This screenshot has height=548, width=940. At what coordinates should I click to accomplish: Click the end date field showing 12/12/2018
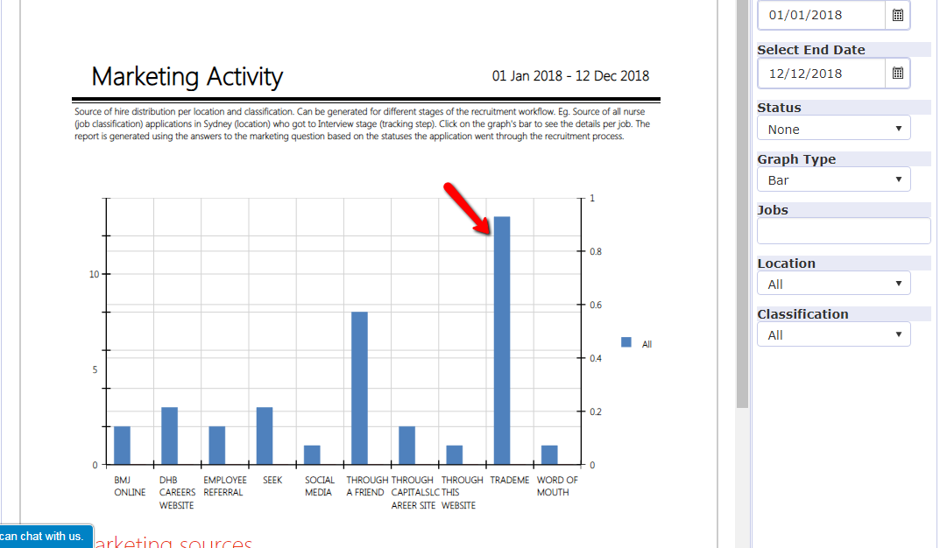coord(822,73)
